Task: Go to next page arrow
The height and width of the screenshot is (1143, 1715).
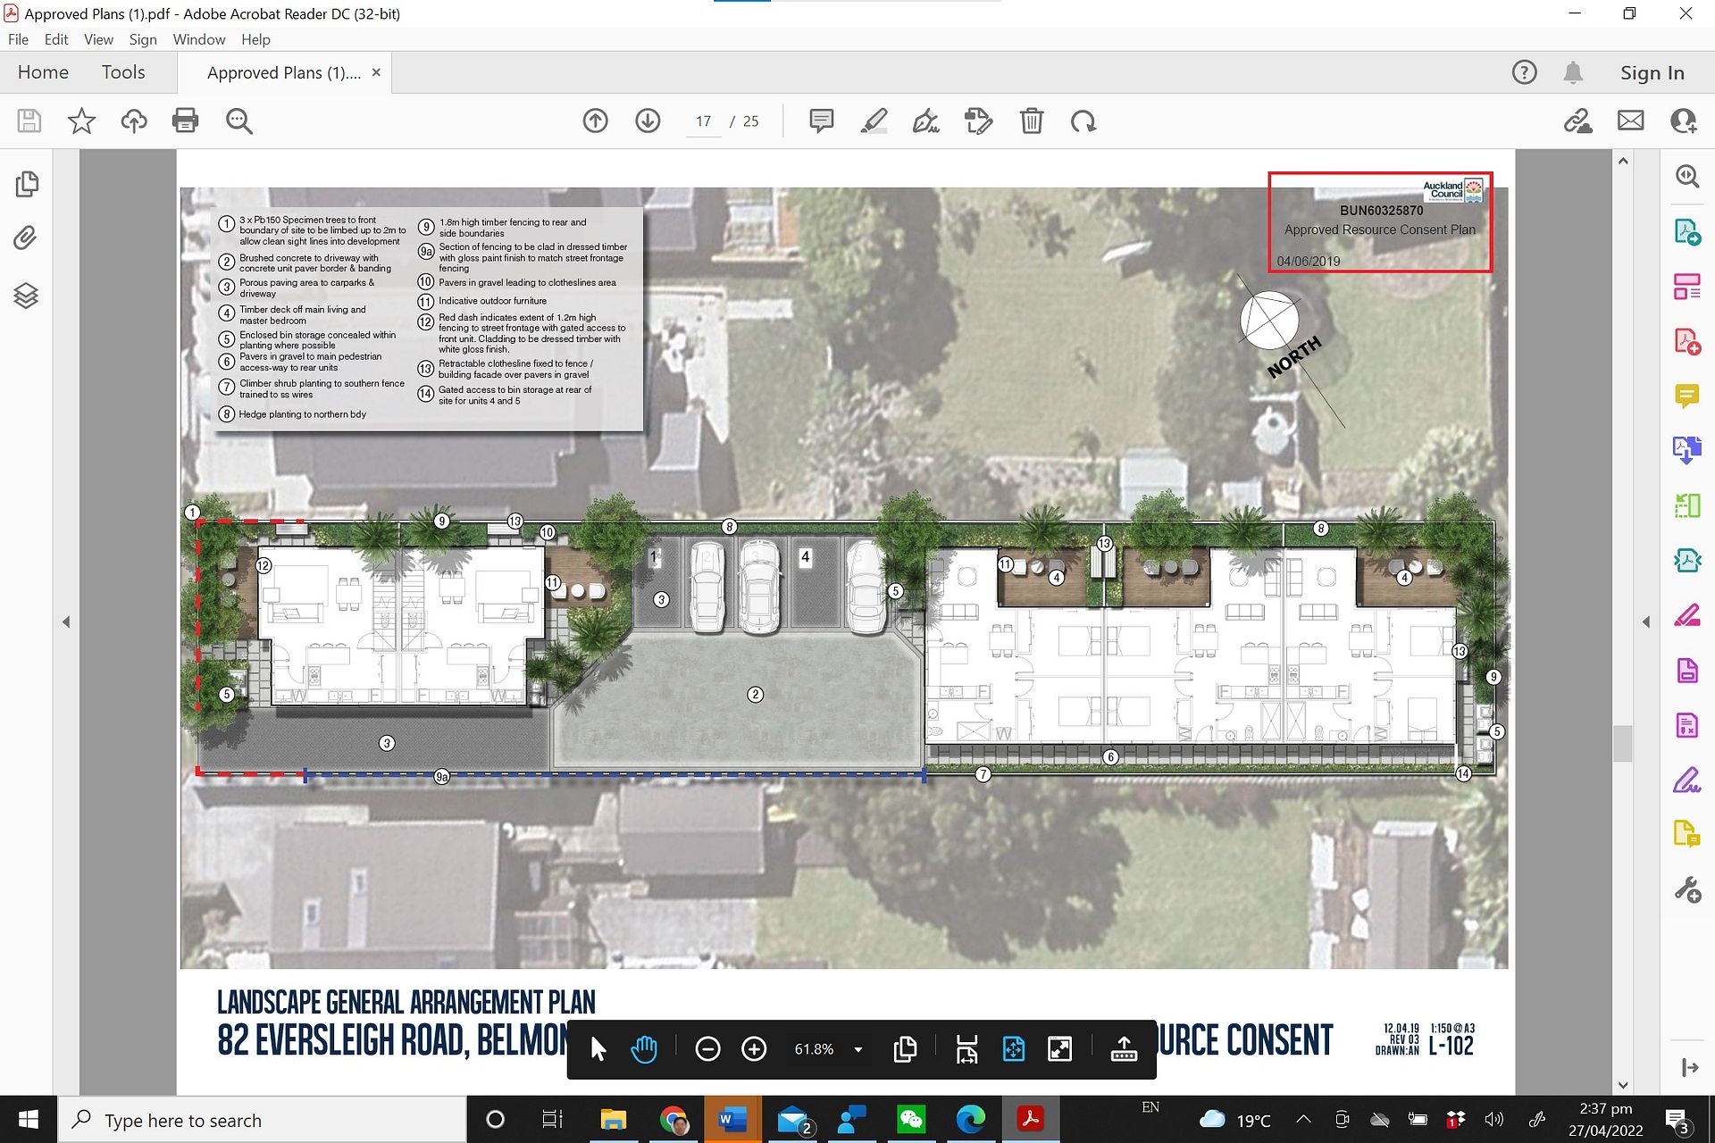Action: 648,121
